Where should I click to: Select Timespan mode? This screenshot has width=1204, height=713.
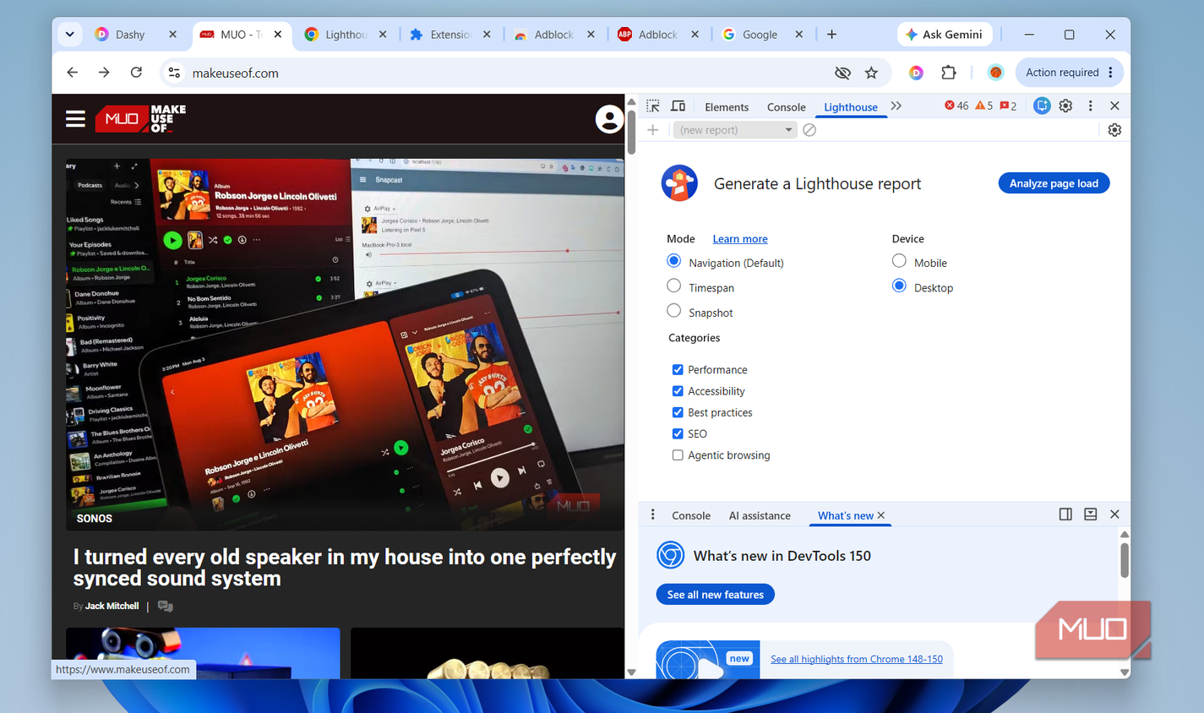click(673, 286)
